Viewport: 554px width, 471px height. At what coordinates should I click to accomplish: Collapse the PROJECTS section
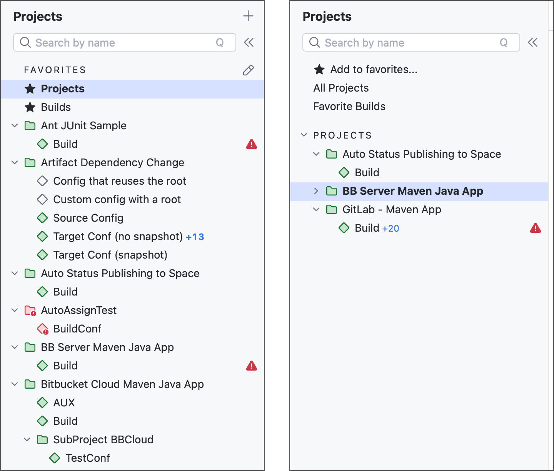pos(304,135)
